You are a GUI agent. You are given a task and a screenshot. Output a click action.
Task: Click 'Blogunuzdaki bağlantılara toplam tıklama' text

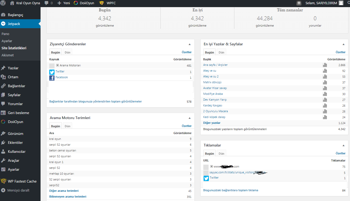pyautogui.click(x=231, y=190)
